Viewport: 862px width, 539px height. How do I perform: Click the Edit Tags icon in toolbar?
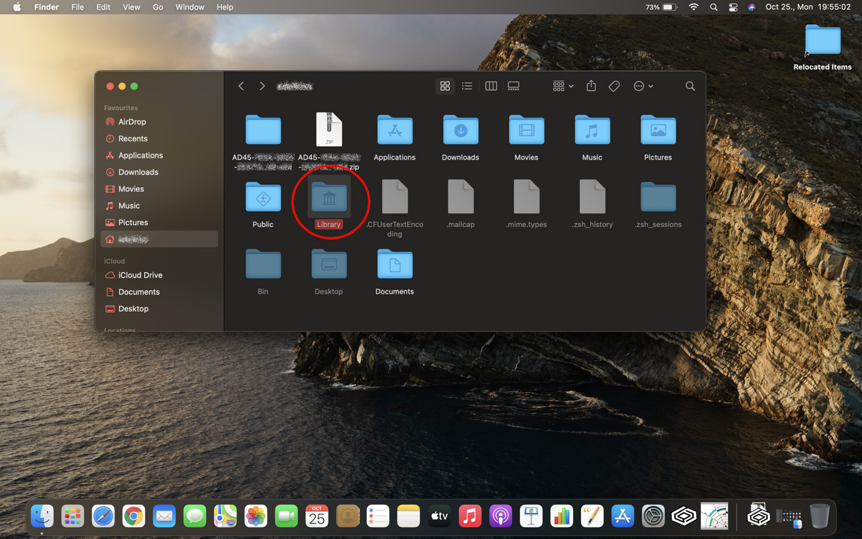[614, 86]
